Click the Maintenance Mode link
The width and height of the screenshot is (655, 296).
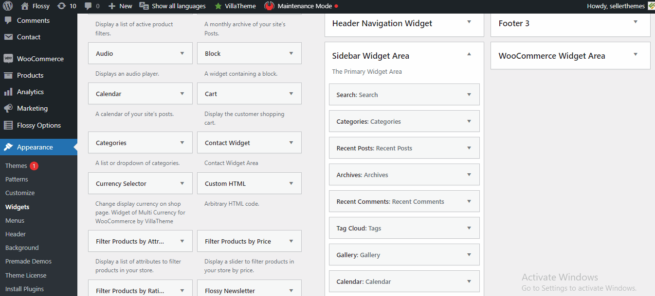pyautogui.click(x=305, y=6)
